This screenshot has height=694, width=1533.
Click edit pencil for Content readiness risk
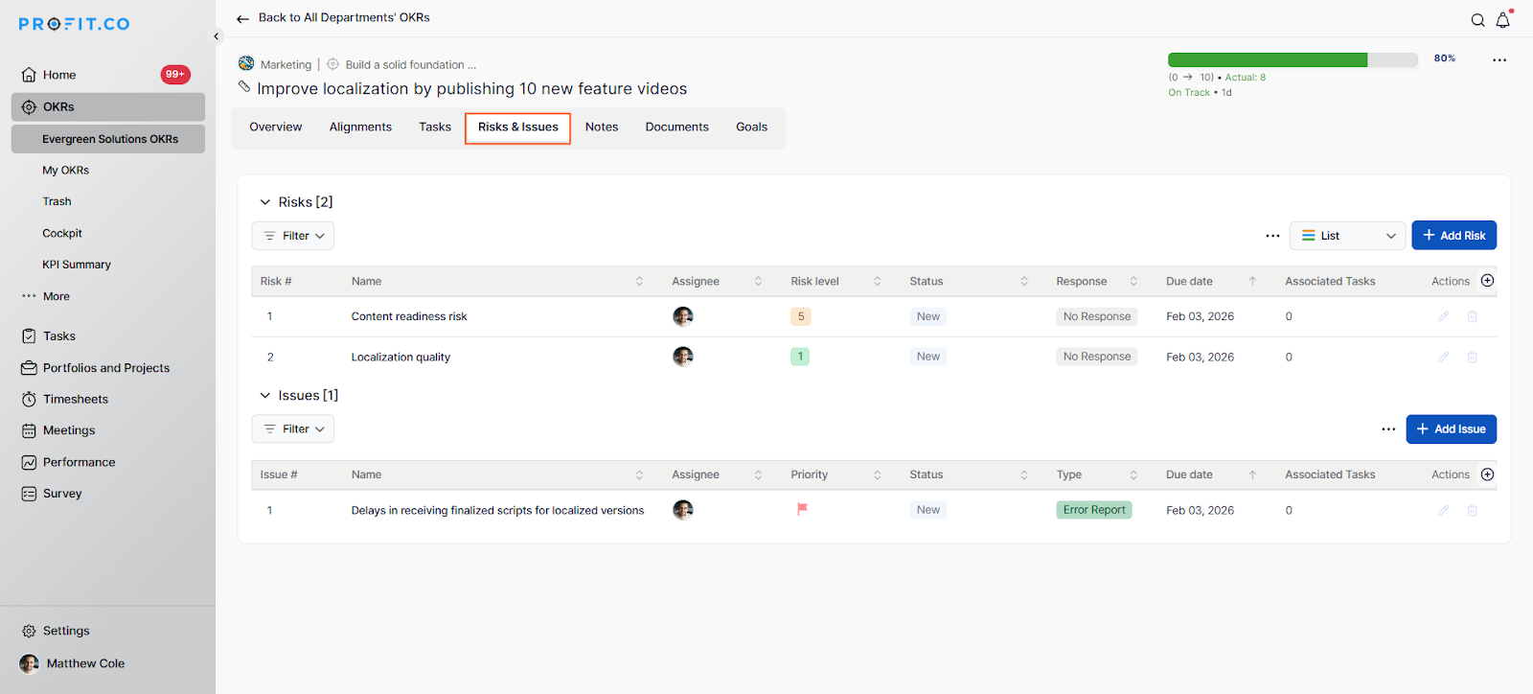(1443, 316)
